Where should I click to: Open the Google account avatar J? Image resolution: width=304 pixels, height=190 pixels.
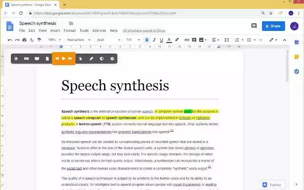coord(294,26)
